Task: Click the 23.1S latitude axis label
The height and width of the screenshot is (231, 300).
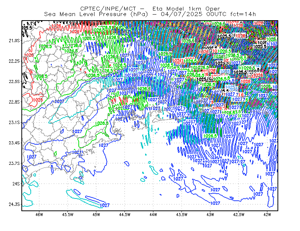Action: click(14, 123)
